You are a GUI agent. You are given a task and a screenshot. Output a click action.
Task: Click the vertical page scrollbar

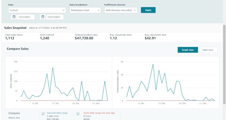click(x=224, y=64)
